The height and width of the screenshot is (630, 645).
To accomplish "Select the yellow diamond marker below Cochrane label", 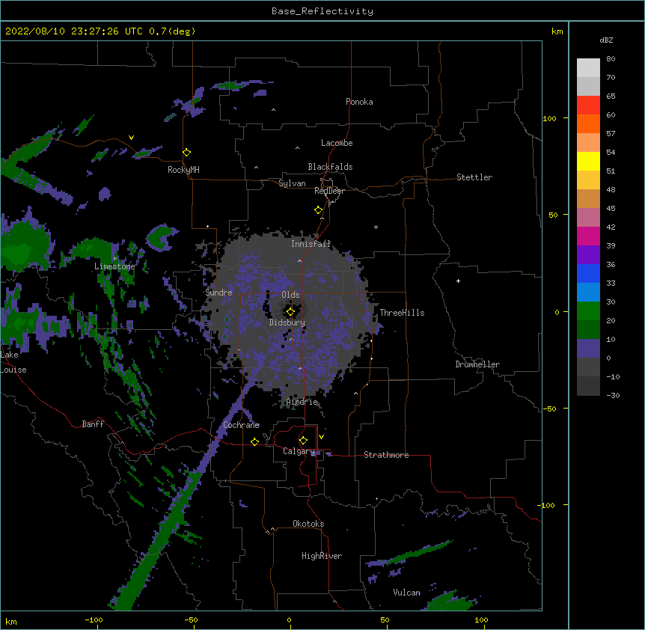I will (x=254, y=441).
